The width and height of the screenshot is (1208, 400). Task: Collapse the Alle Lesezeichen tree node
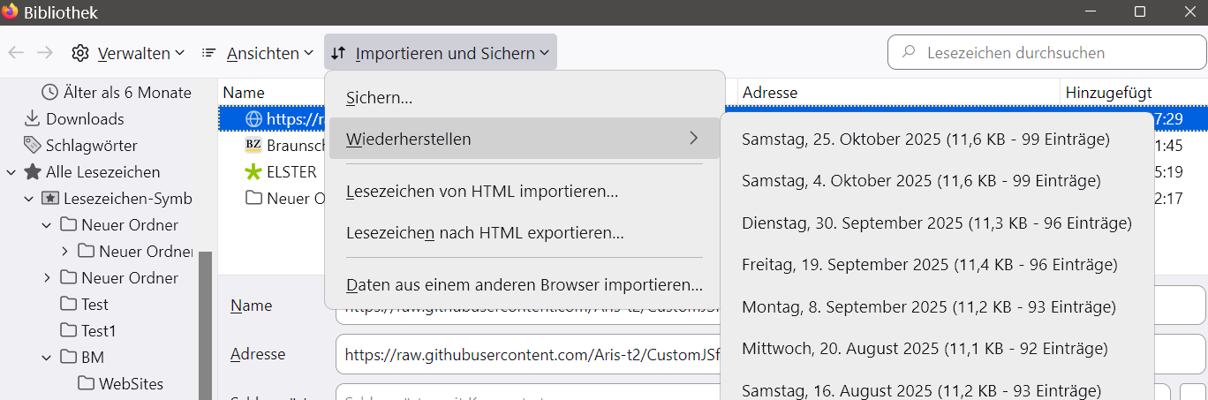click(11, 172)
